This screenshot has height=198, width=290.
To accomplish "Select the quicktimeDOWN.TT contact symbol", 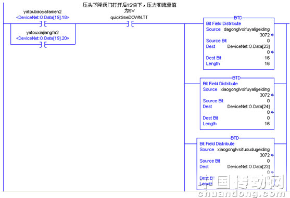I will [x=130, y=24].
